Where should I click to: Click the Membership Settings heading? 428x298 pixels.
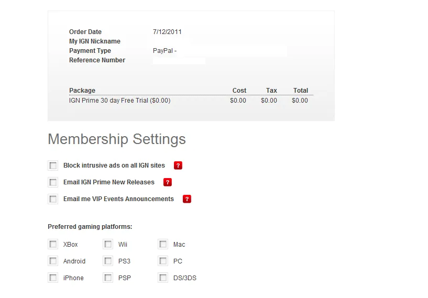point(117,139)
